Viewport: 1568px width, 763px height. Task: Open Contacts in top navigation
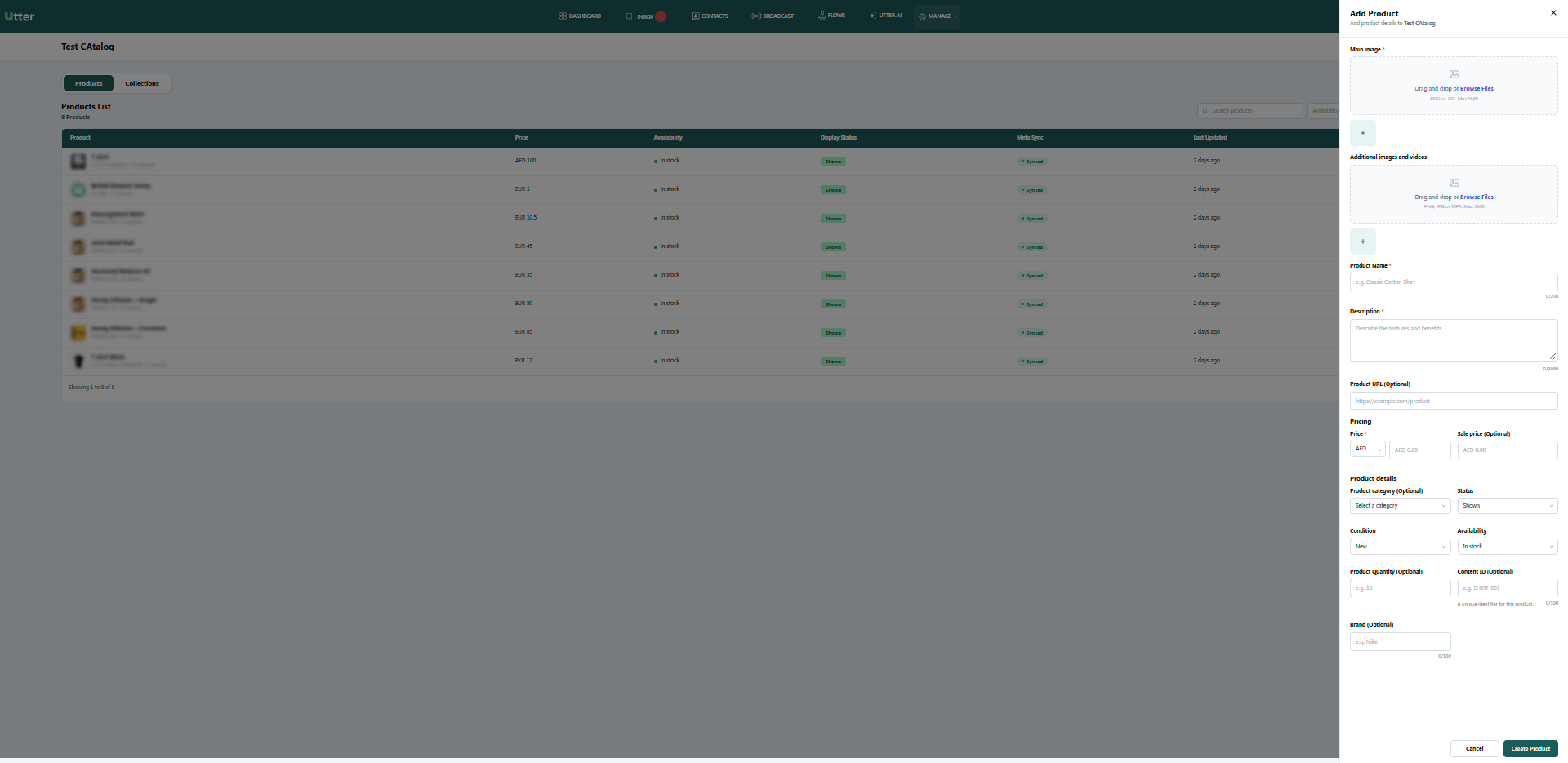coord(710,16)
